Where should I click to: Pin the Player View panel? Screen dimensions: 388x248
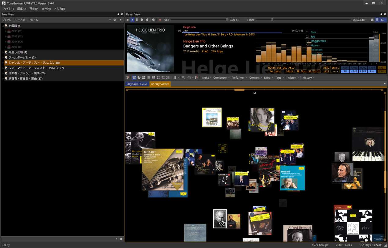381,14
